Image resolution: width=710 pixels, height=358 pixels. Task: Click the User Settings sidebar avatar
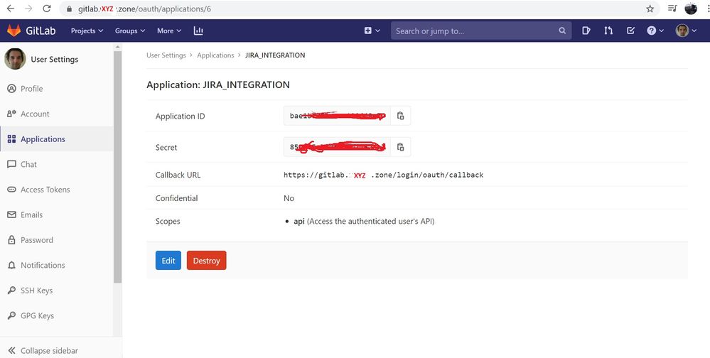coord(15,59)
